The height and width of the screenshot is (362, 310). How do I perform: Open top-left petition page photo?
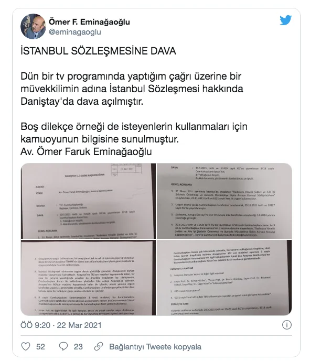tap(88, 201)
